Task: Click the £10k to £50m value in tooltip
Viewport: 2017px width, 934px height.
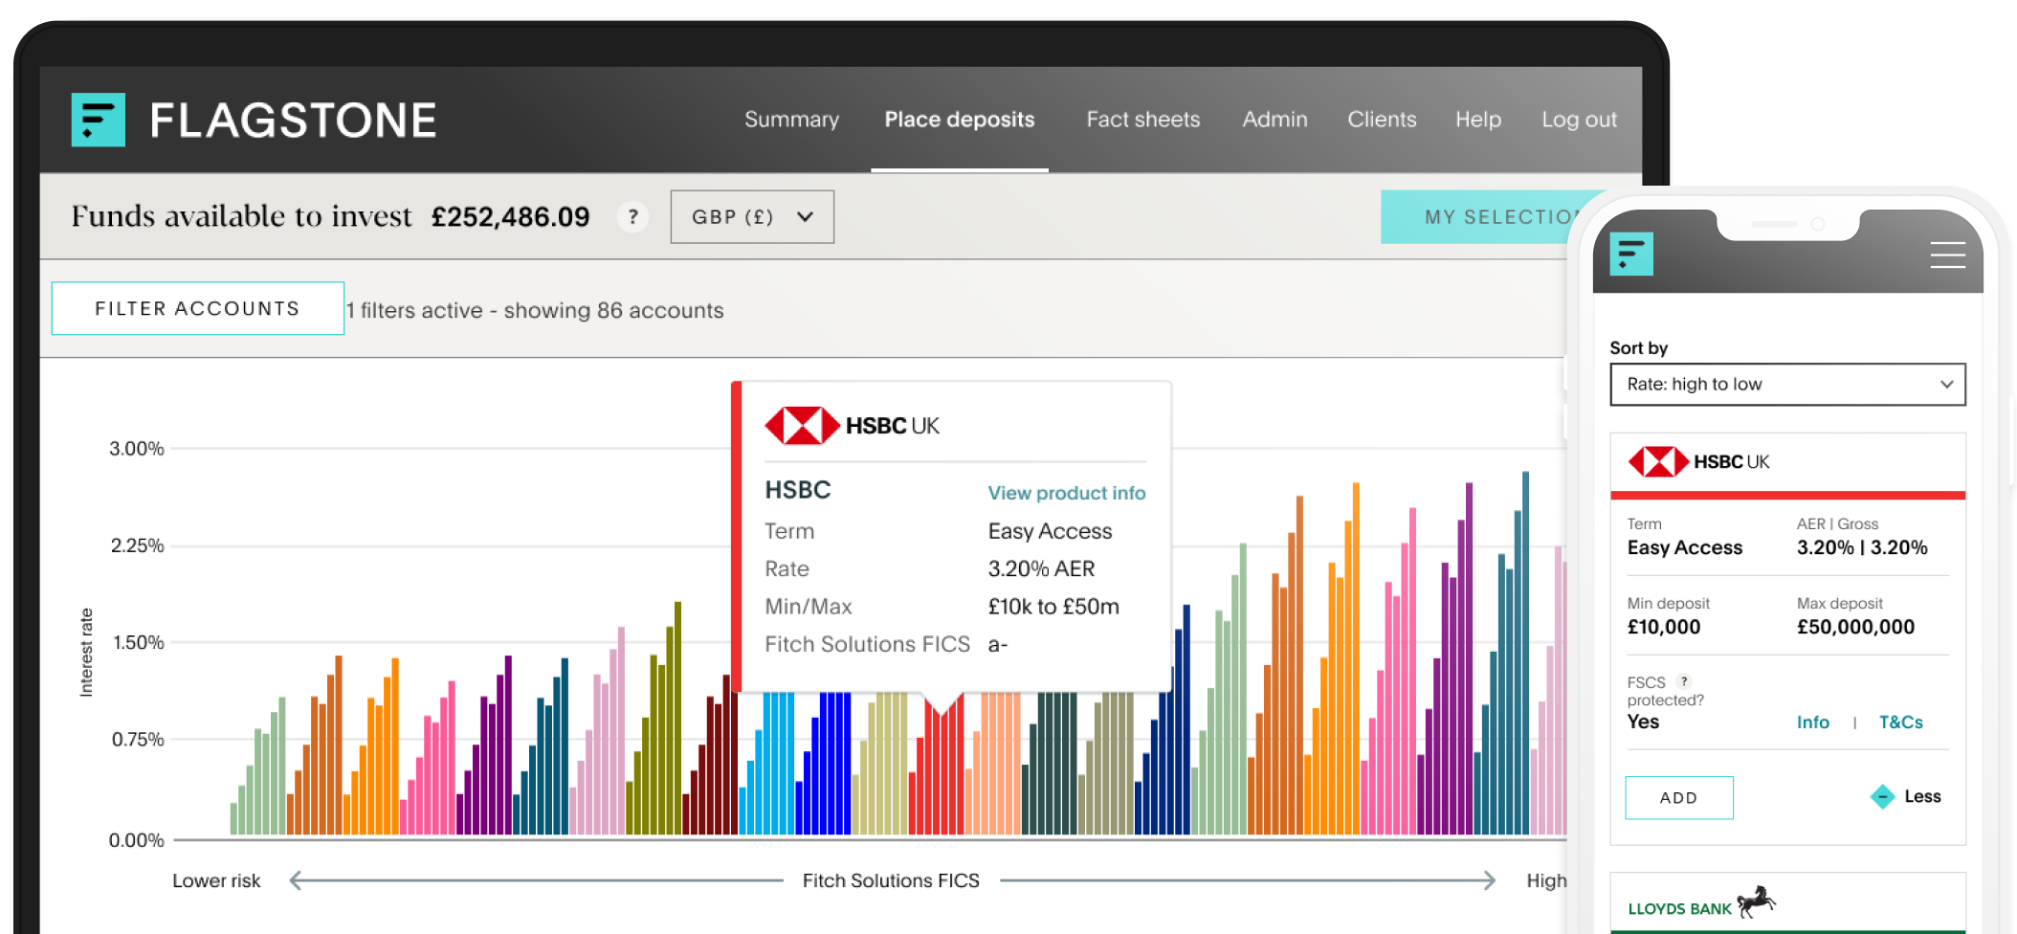Action: point(1053,606)
